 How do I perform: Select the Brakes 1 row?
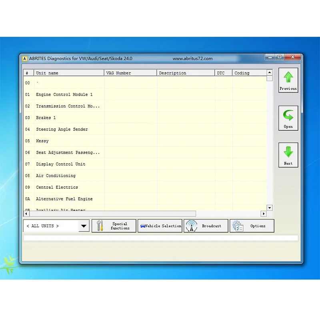145,118
